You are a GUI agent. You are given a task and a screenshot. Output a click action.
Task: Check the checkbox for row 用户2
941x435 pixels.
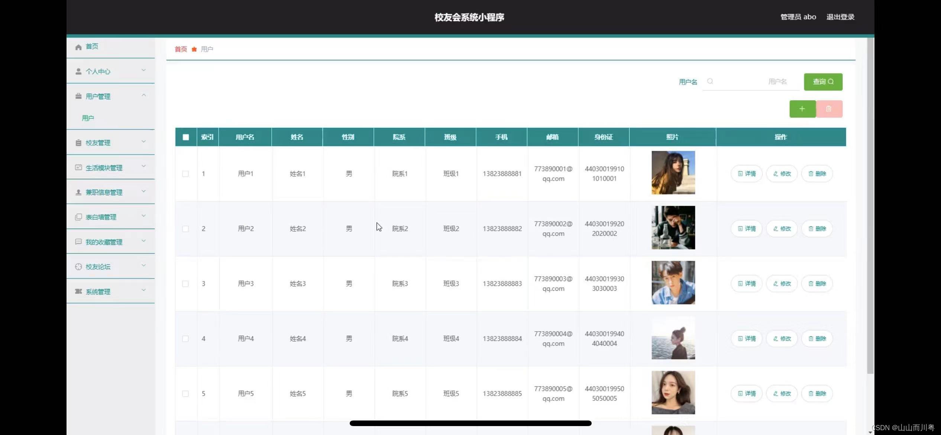[185, 229]
